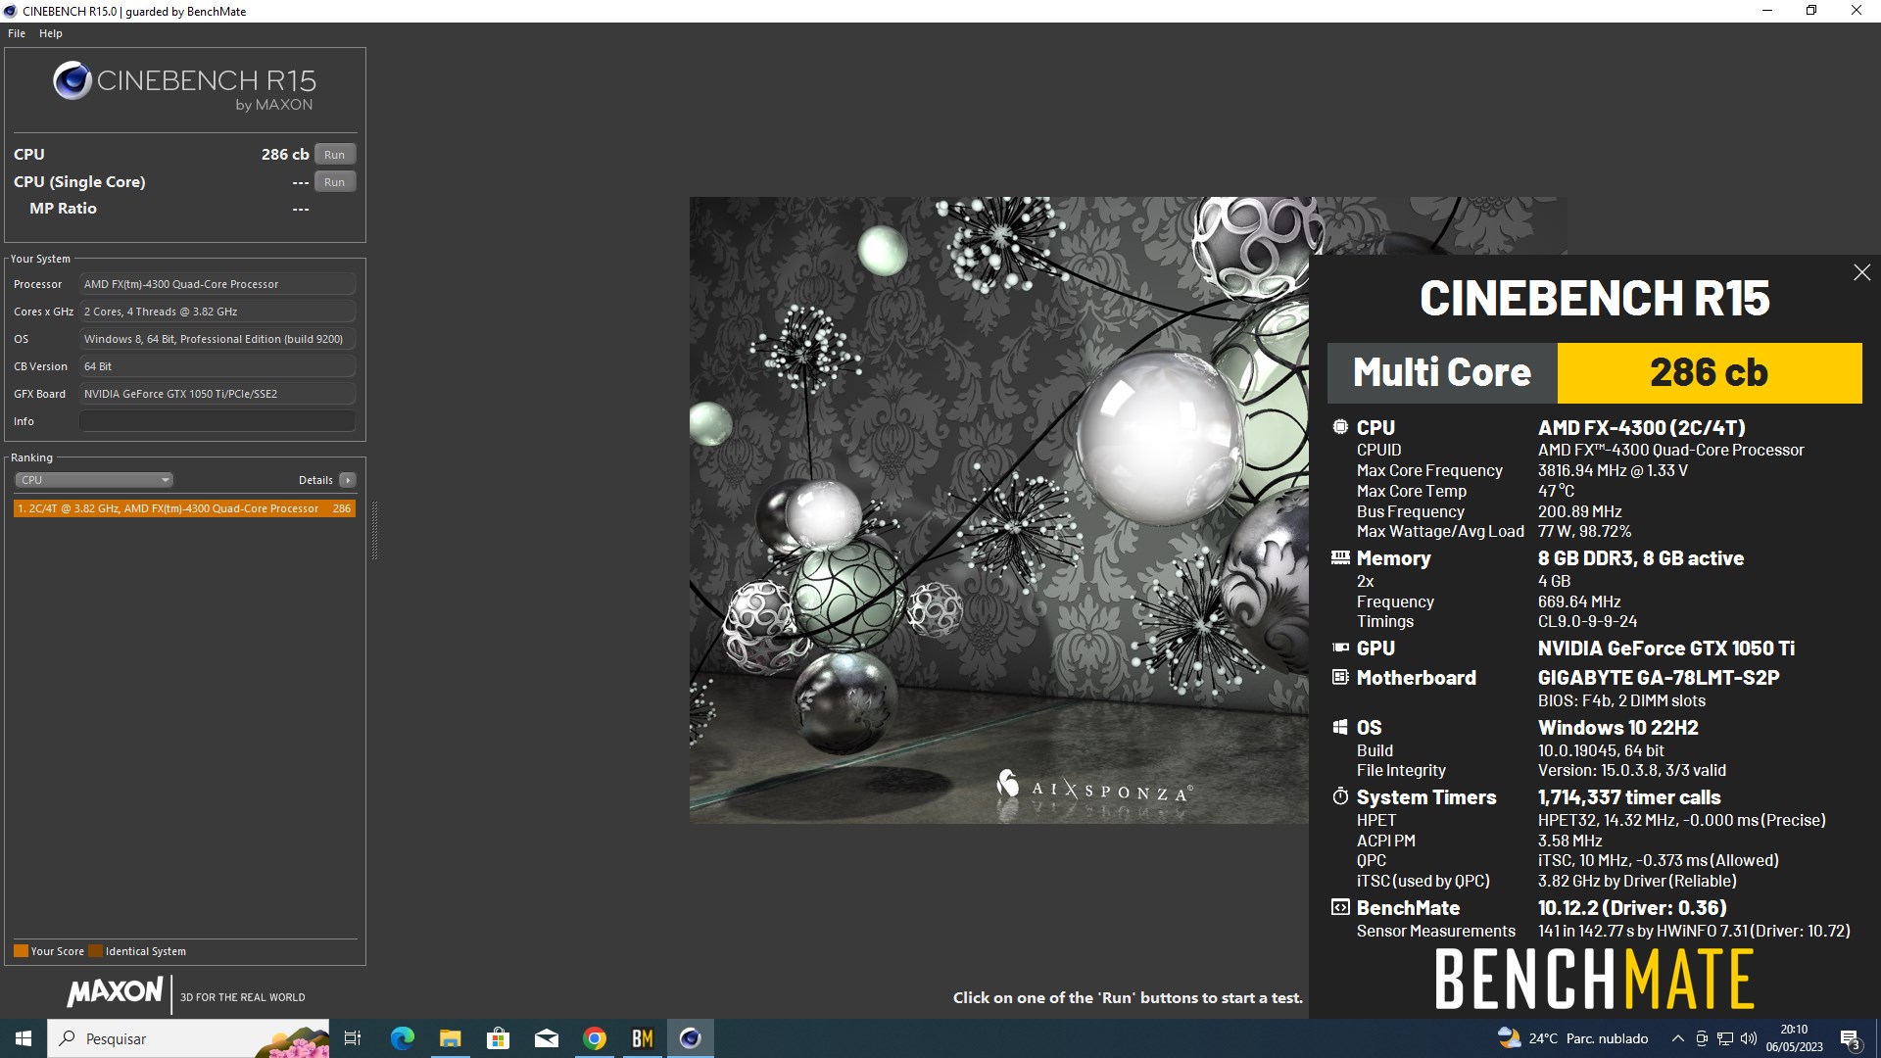The image size is (1881, 1058).
Task: Open notification center with 3 alerts
Action: (1851, 1038)
